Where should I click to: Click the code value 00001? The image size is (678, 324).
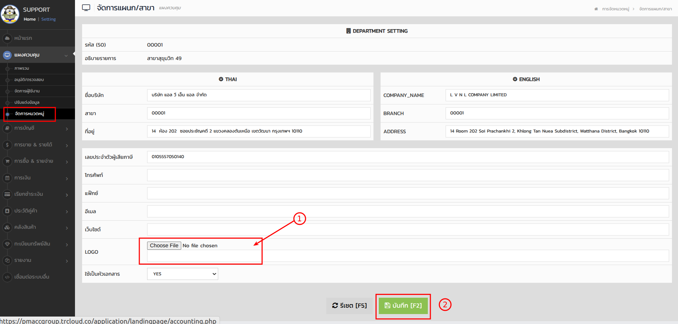click(155, 45)
